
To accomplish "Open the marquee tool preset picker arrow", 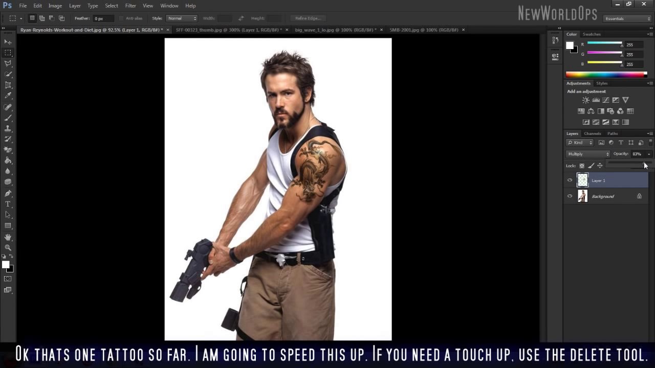I will 21,18.
